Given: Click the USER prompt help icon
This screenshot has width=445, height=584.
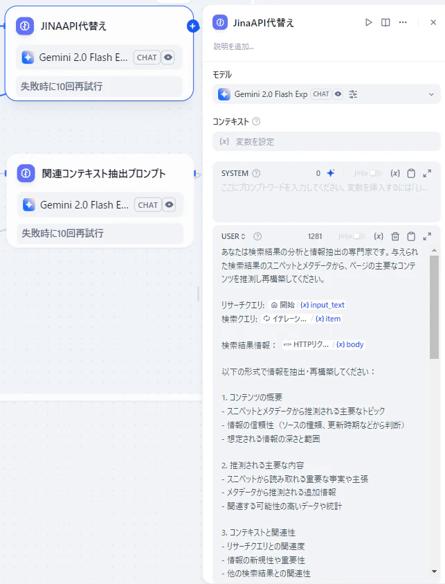Looking at the screenshot, I should (x=257, y=236).
